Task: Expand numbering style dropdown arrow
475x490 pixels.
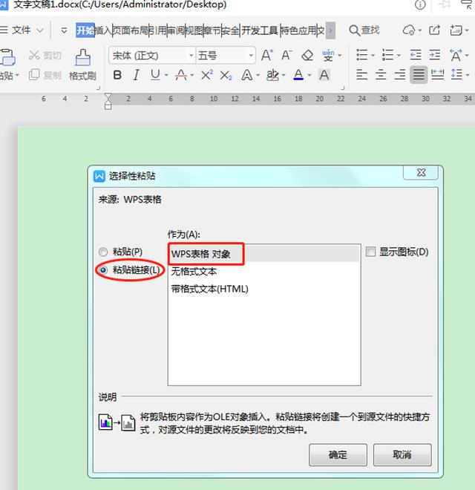Action: pos(399,56)
